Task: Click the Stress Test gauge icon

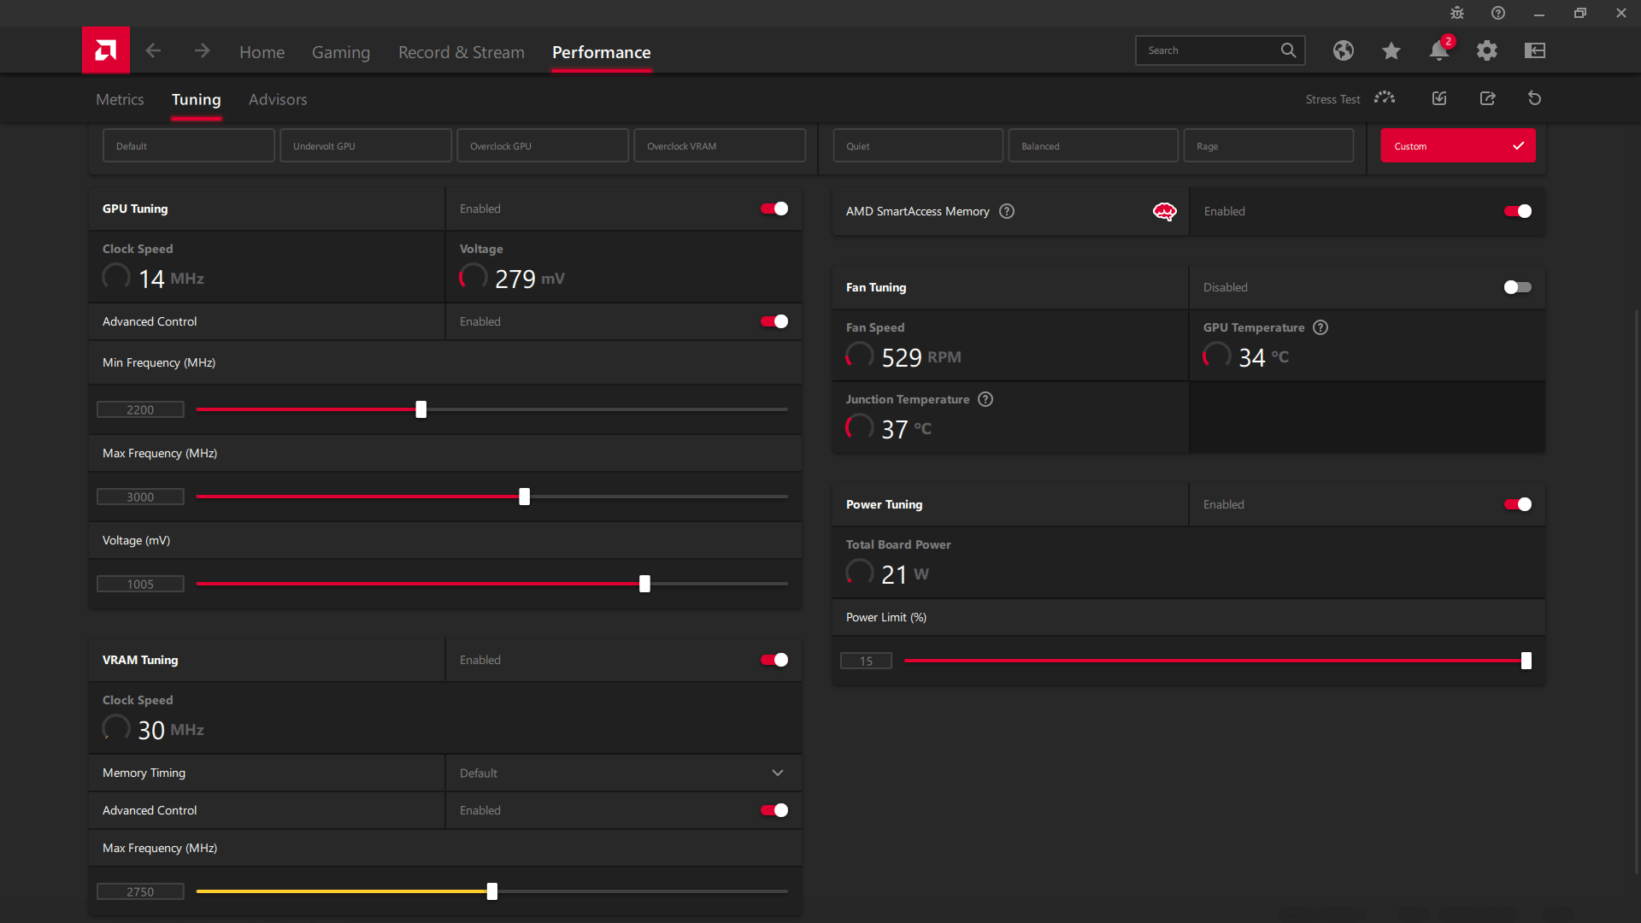Action: pos(1385,98)
